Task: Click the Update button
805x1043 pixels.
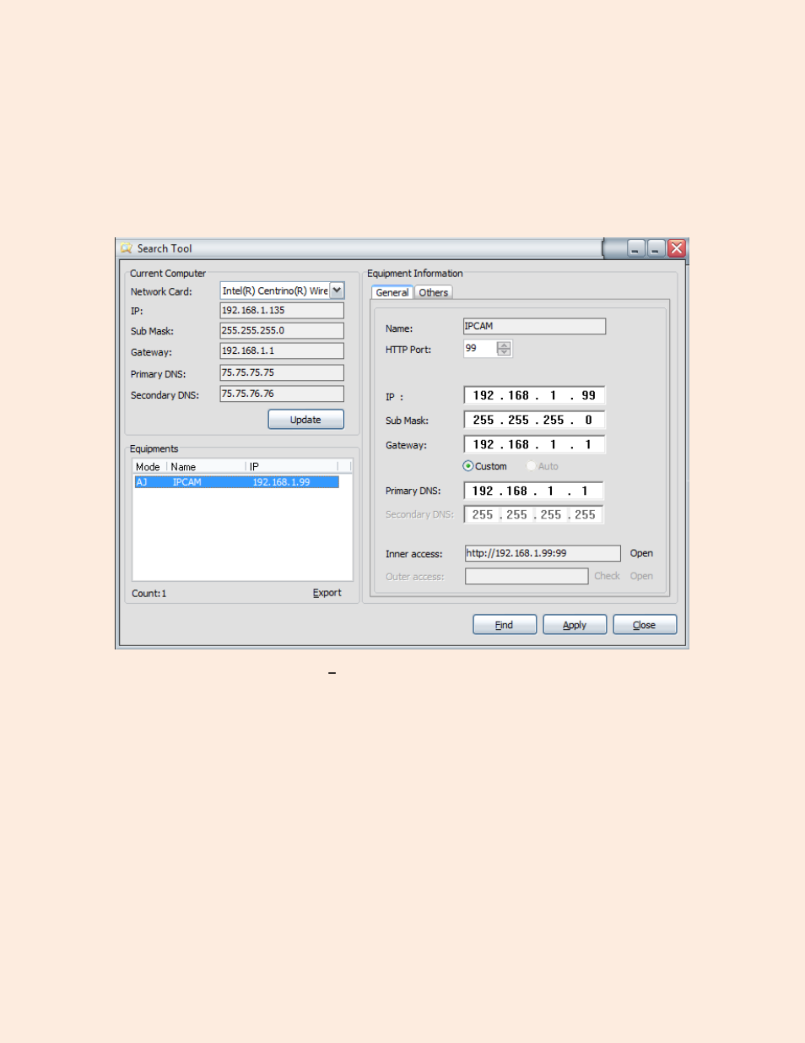Action: pyautogui.click(x=305, y=420)
